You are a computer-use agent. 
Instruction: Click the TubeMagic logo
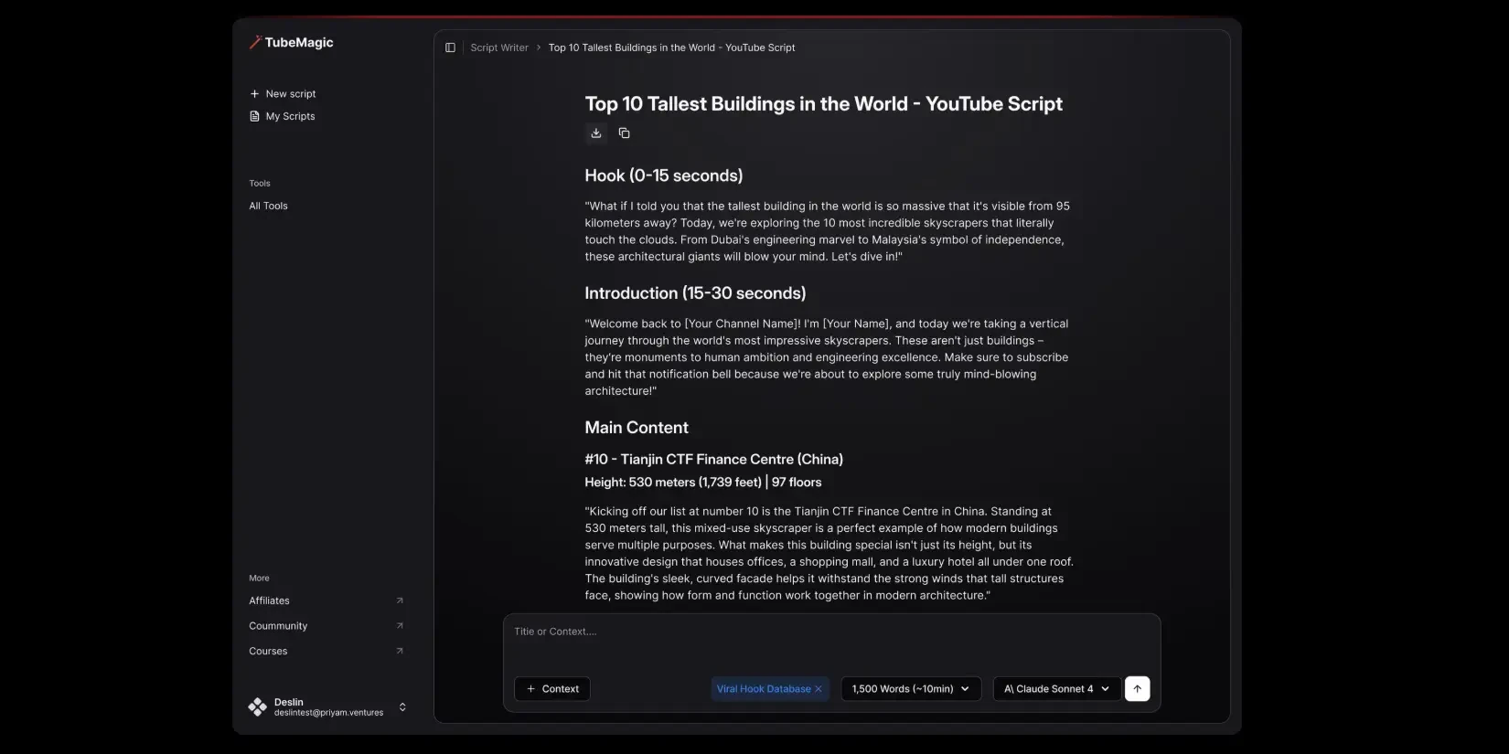[292, 42]
